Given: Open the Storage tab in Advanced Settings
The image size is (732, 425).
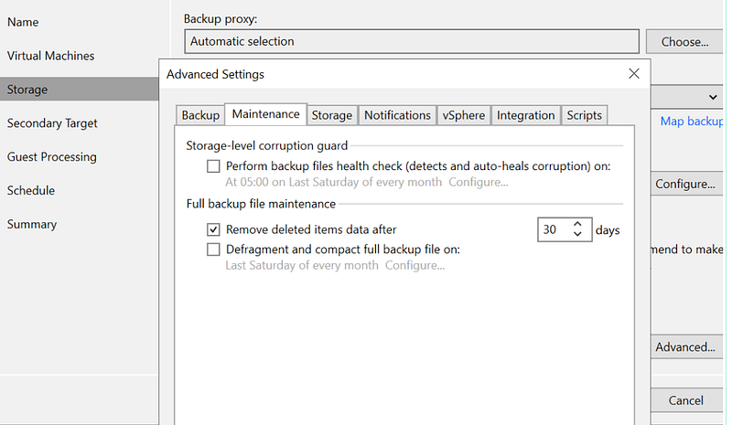Looking at the screenshot, I should click(331, 115).
